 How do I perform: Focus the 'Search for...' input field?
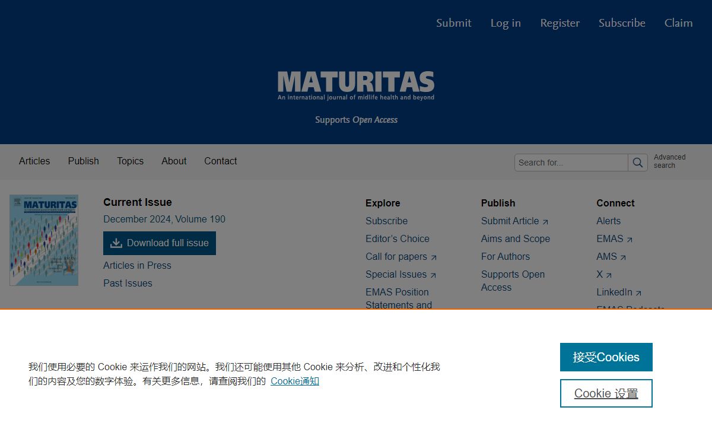(x=571, y=163)
